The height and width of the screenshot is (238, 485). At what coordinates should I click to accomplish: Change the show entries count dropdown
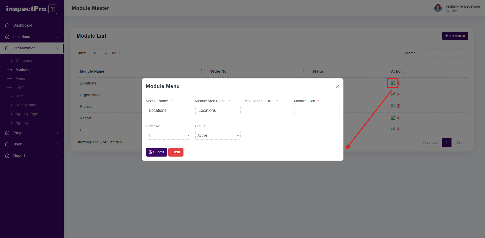point(99,53)
